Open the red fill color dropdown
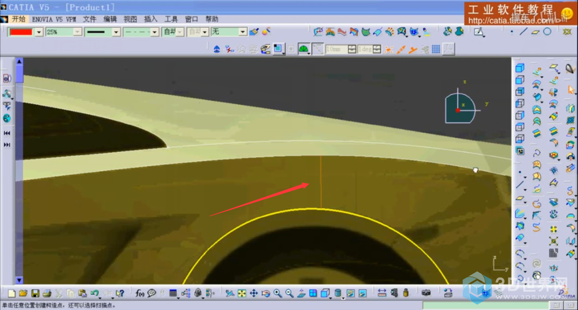578x310 pixels. click(39, 32)
